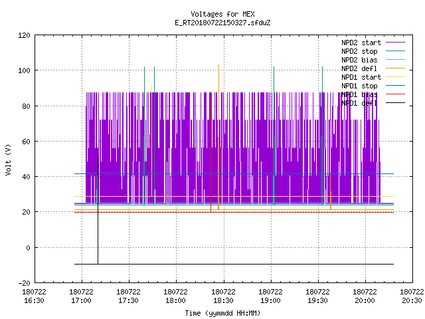The height and width of the screenshot is (319, 425).
Task: Click the red NPD1 bias spike near 18:20
Action: tap(211, 156)
